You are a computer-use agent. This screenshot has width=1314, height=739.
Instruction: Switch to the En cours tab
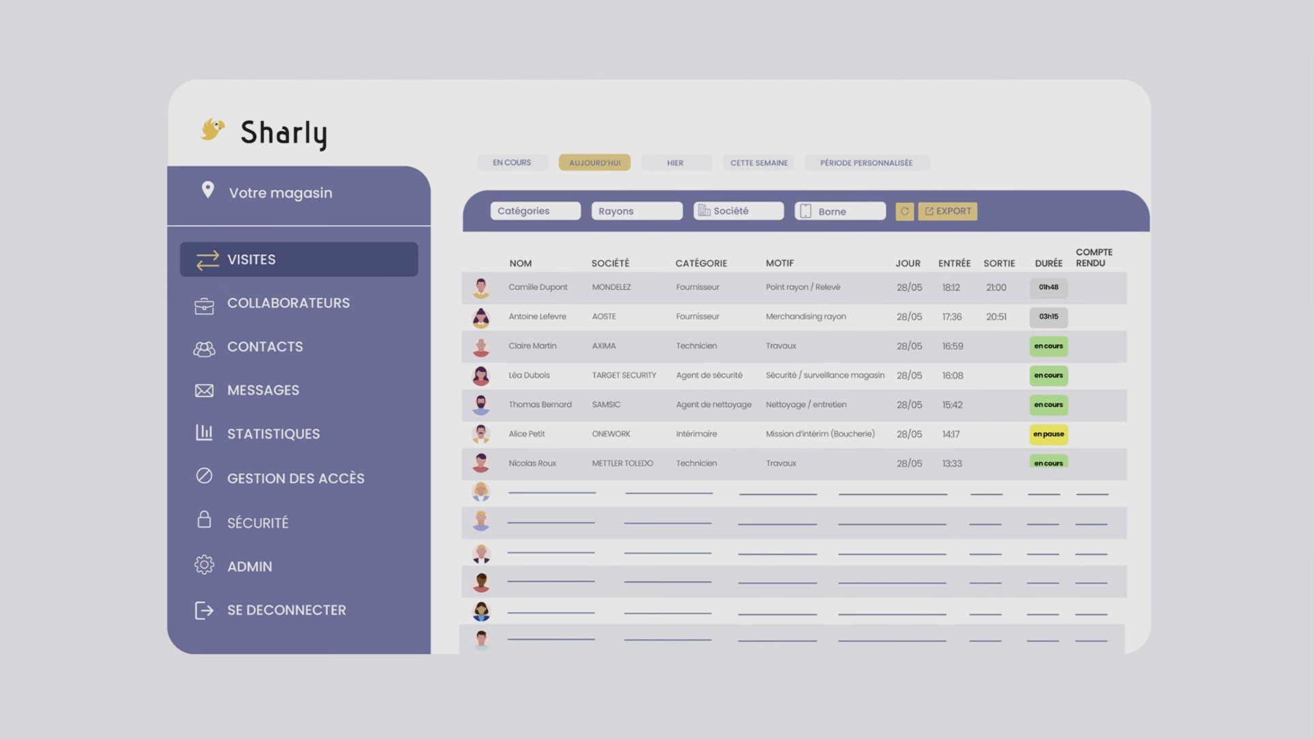click(x=512, y=163)
